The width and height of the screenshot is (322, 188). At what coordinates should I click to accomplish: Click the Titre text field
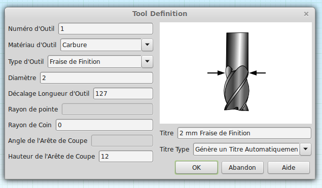[244, 133]
